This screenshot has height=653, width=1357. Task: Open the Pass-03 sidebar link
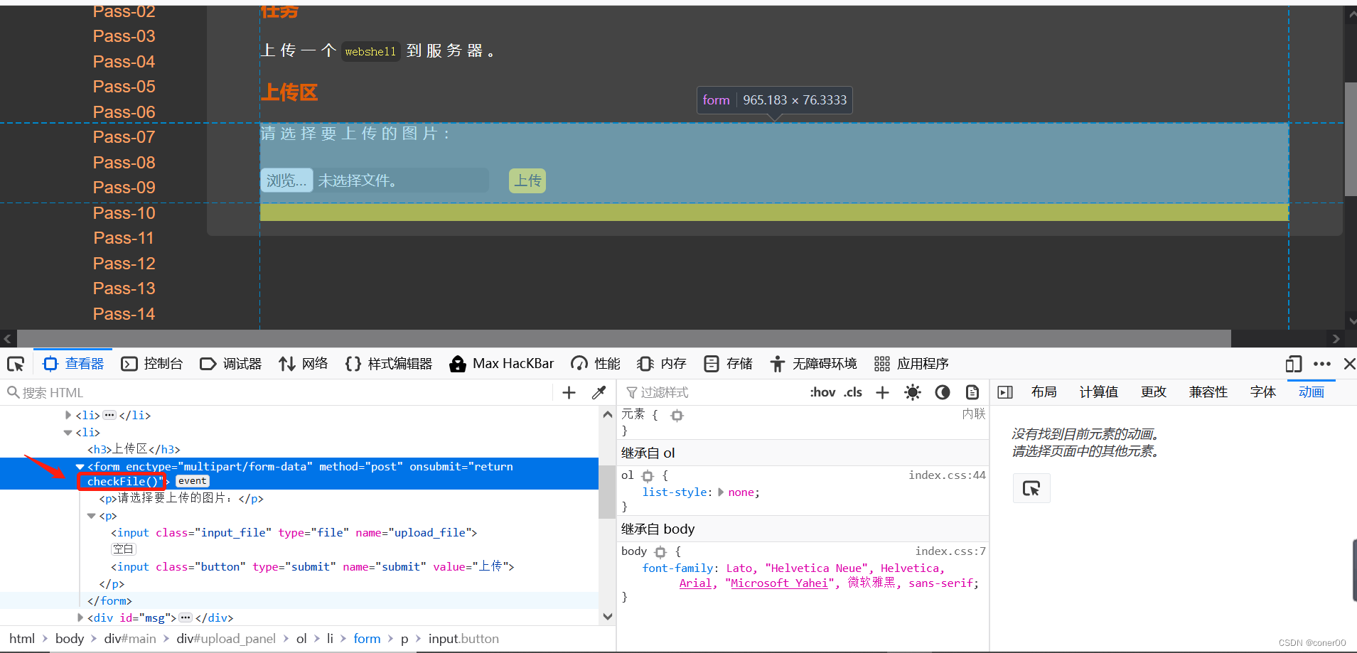coord(124,36)
